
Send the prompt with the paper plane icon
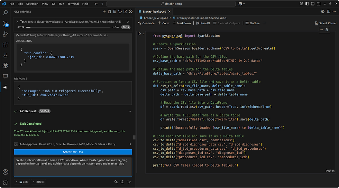tap(129, 182)
